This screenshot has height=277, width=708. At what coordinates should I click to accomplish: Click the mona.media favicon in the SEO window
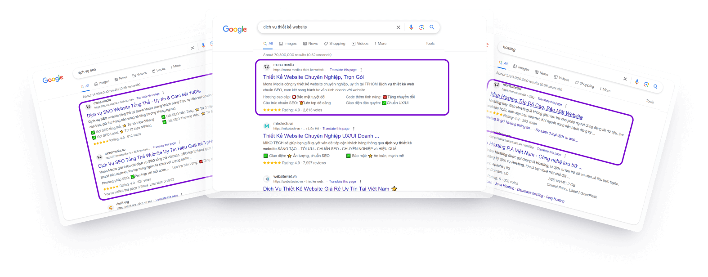88,107
